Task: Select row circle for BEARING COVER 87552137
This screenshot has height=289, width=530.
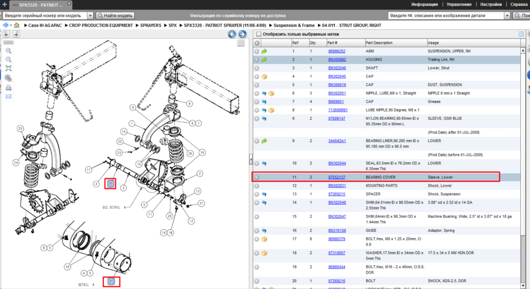Action: point(257,178)
